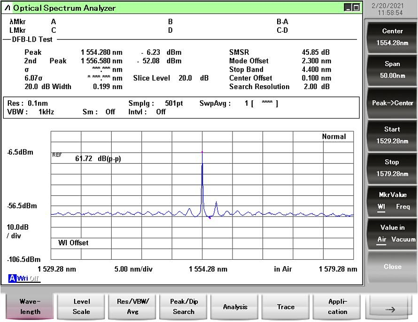Open the Trace menu

click(x=286, y=307)
